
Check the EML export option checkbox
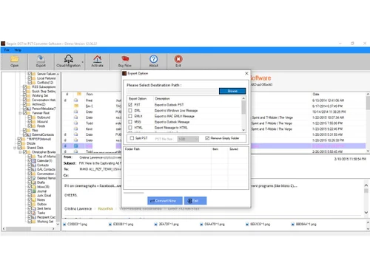130,111
